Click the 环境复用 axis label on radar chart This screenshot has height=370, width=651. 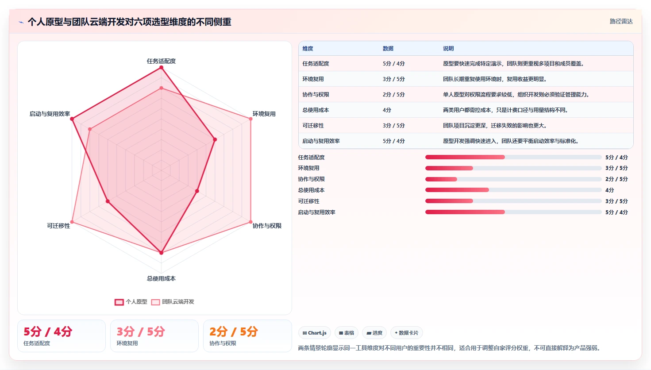tap(264, 114)
